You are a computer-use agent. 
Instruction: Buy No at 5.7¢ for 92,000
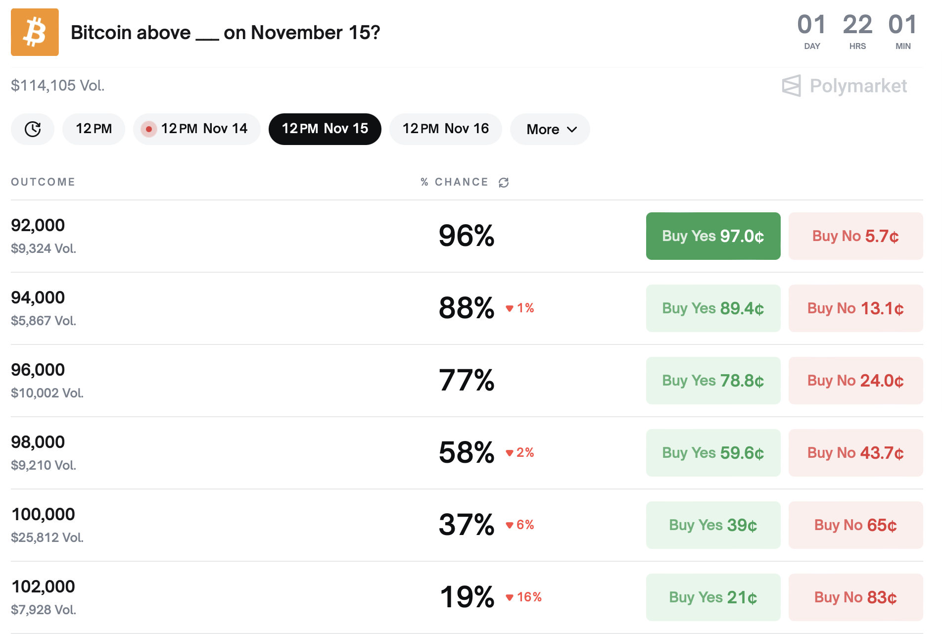pos(855,236)
